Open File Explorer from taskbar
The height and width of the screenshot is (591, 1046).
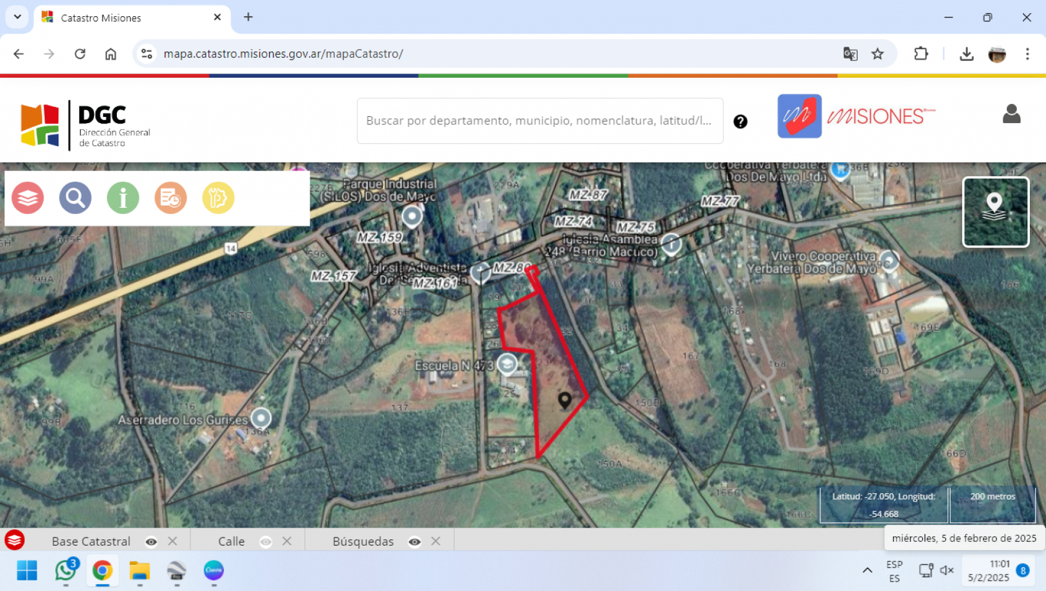[x=139, y=570]
